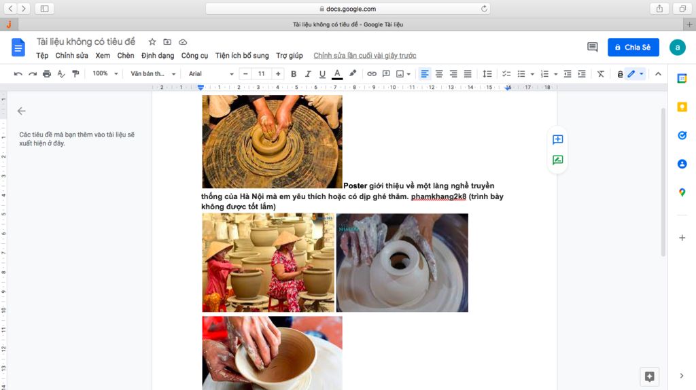Click the font size field 11

click(x=262, y=73)
